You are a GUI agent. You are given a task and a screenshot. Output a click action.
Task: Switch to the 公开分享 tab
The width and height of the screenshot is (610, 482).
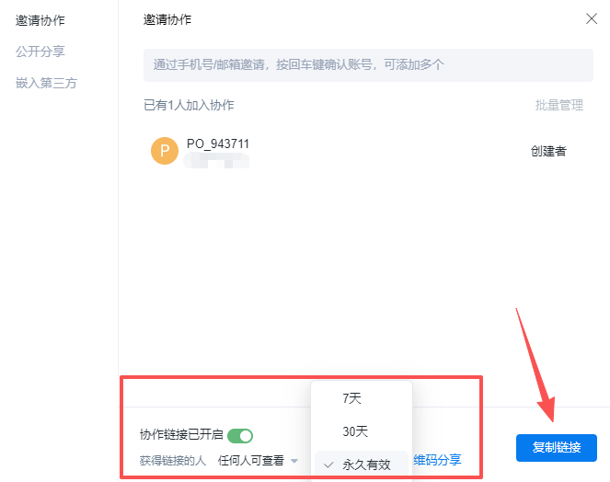tap(40, 52)
